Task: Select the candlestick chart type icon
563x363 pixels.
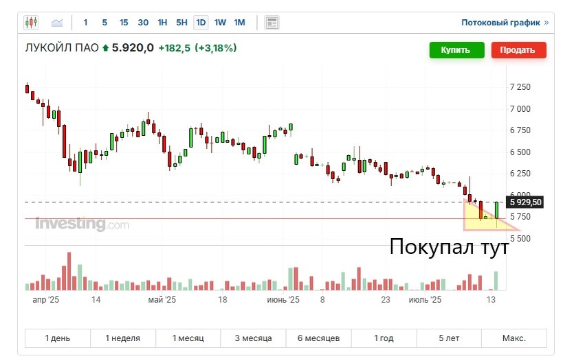Action: pos(31,23)
